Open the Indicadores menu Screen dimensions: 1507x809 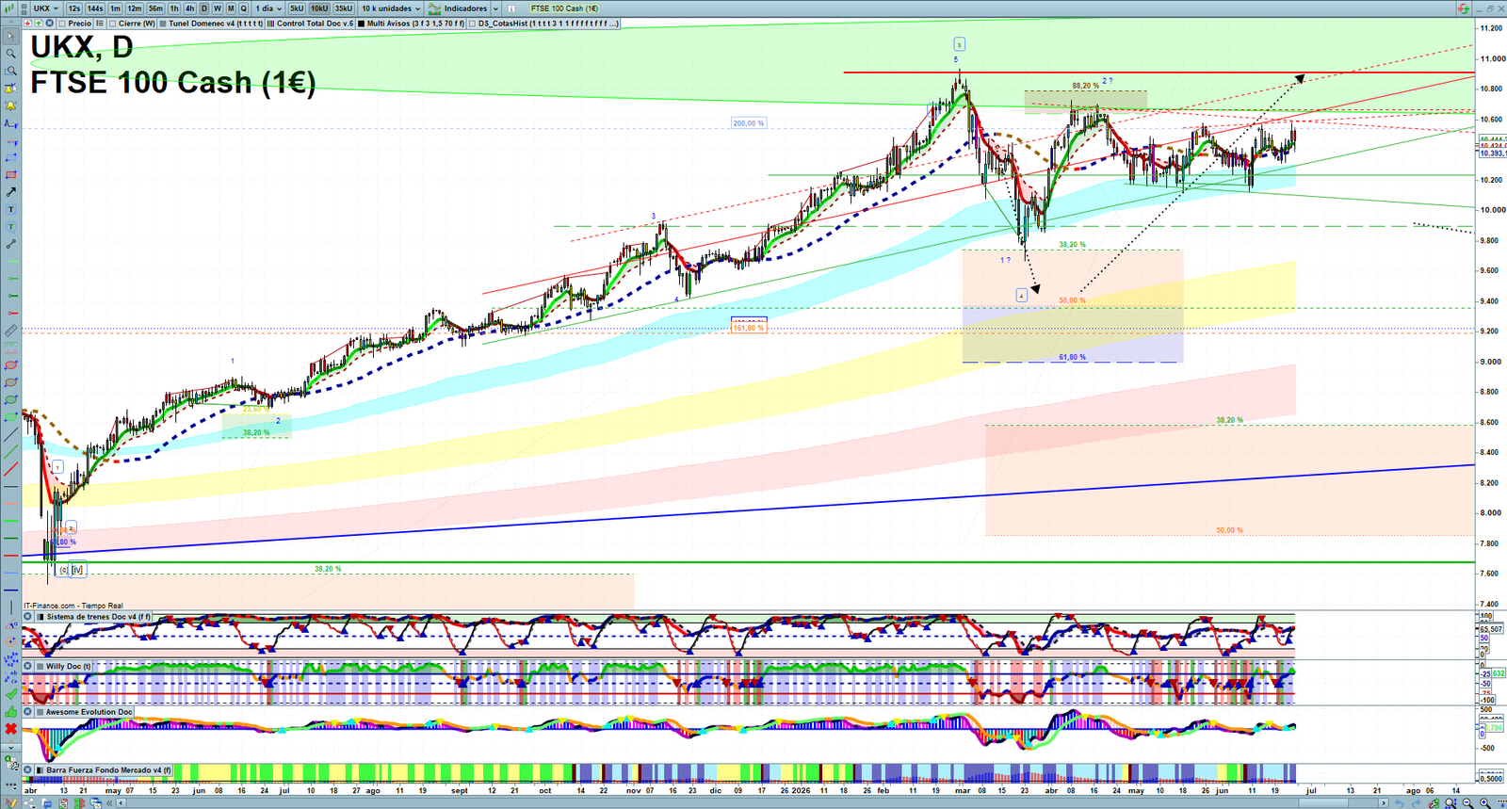tap(457, 8)
